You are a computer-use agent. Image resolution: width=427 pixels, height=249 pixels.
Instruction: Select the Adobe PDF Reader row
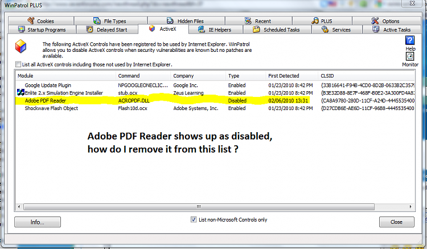(x=215, y=100)
